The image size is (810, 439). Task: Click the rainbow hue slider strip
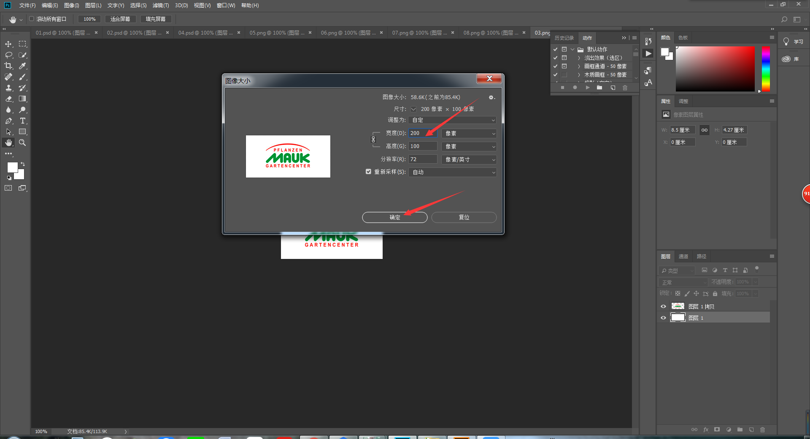point(766,69)
